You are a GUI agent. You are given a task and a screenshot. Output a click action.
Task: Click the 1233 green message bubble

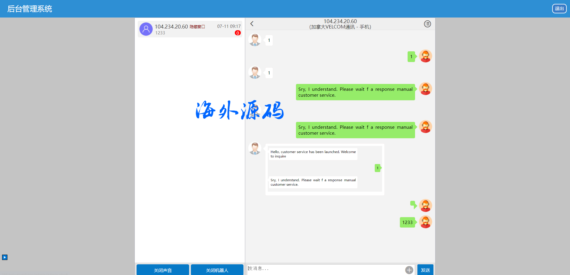tap(407, 222)
